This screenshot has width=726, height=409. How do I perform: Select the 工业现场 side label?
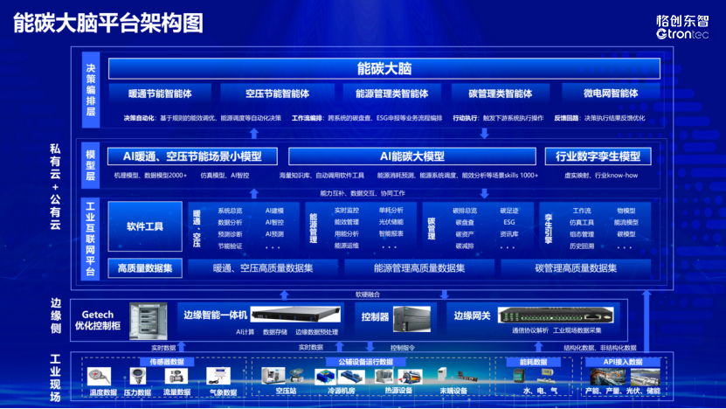coord(55,378)
